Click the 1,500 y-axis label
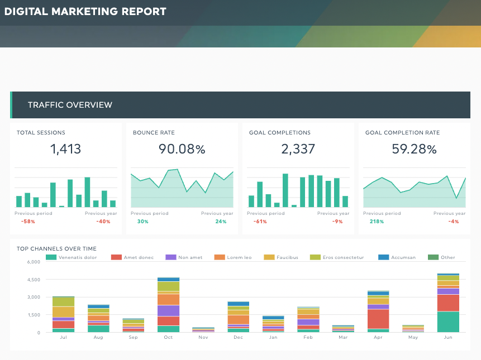The image size is (481, 360). (34, 315)
